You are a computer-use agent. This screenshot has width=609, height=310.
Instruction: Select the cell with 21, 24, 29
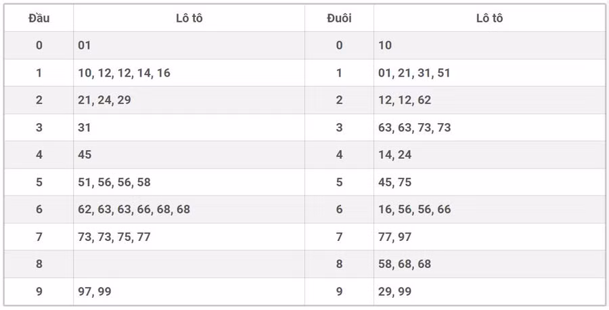click(x=104, y=100)
